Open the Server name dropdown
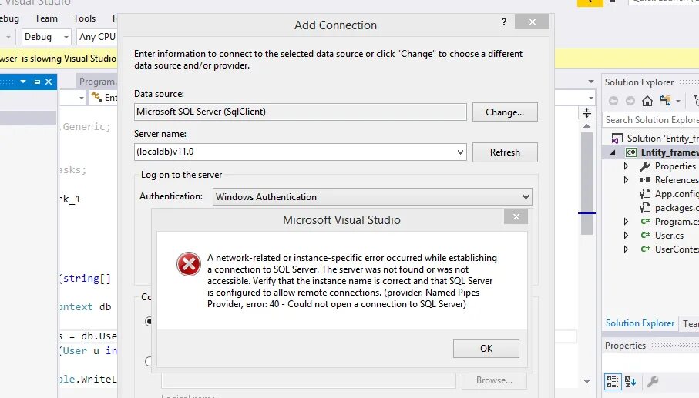This screenshot has width=699, height=398. click(460, 152)
